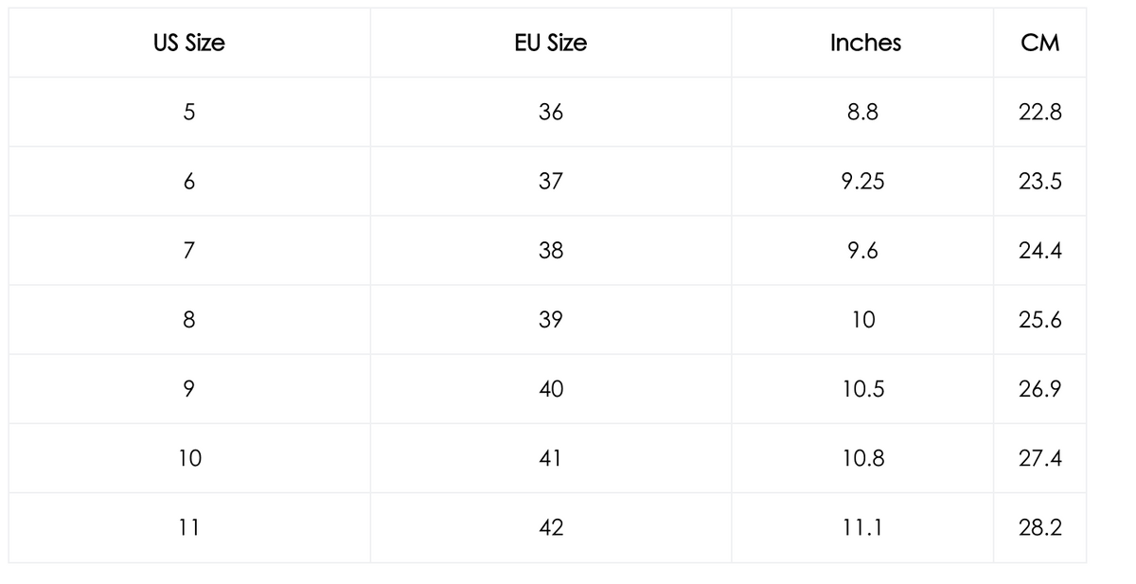Select the 11.1 inches cell
Viewport: 1136px width, 584px height.
point(862,527)
